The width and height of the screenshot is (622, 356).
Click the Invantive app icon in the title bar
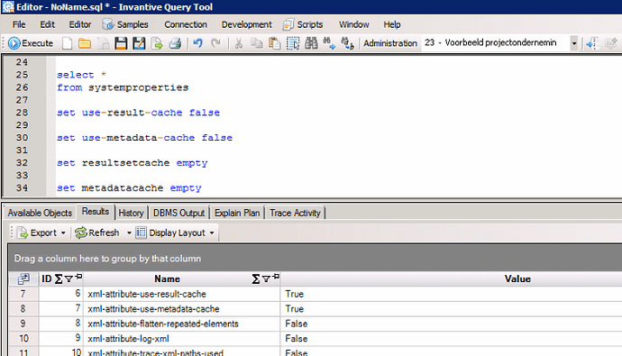(8, 7)
